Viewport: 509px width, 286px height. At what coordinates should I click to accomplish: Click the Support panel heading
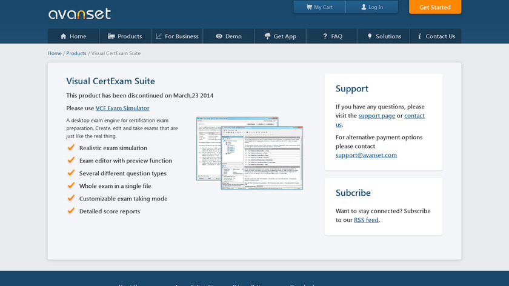(352, 88)
